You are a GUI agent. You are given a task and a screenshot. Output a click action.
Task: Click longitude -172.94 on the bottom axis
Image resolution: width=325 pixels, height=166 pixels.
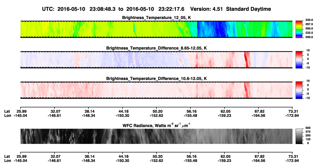(x=292, y=161)
